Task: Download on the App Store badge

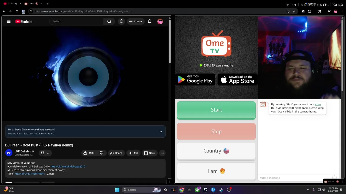Action: 237,79
